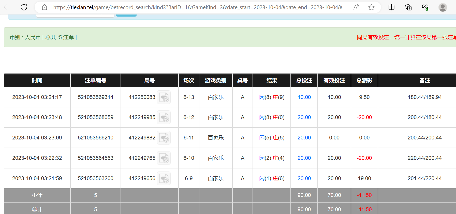Refresh the current page
The width and height of the screenshot is (456, 214).
[24, 7]
